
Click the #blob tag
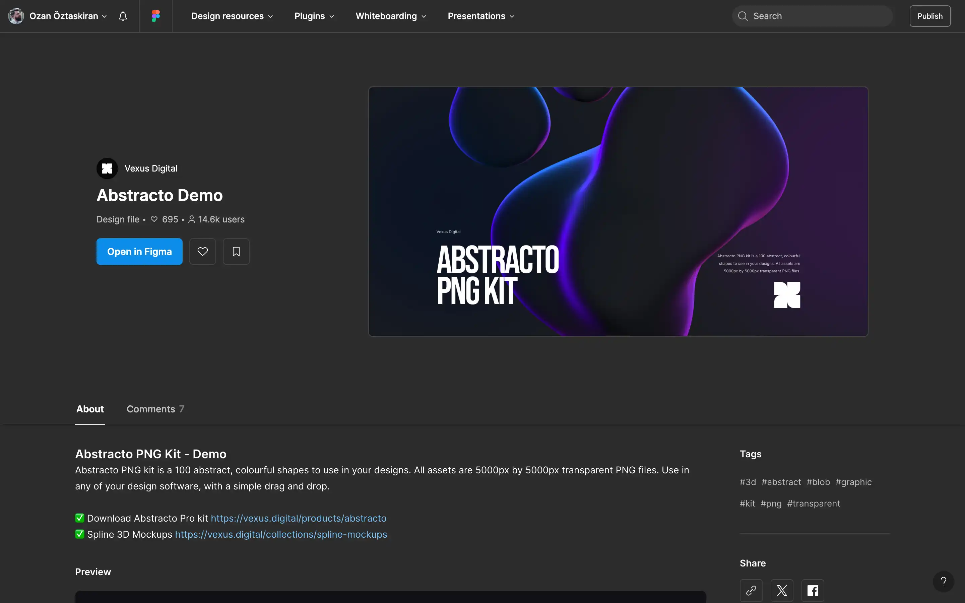click(x=818, y=482)
